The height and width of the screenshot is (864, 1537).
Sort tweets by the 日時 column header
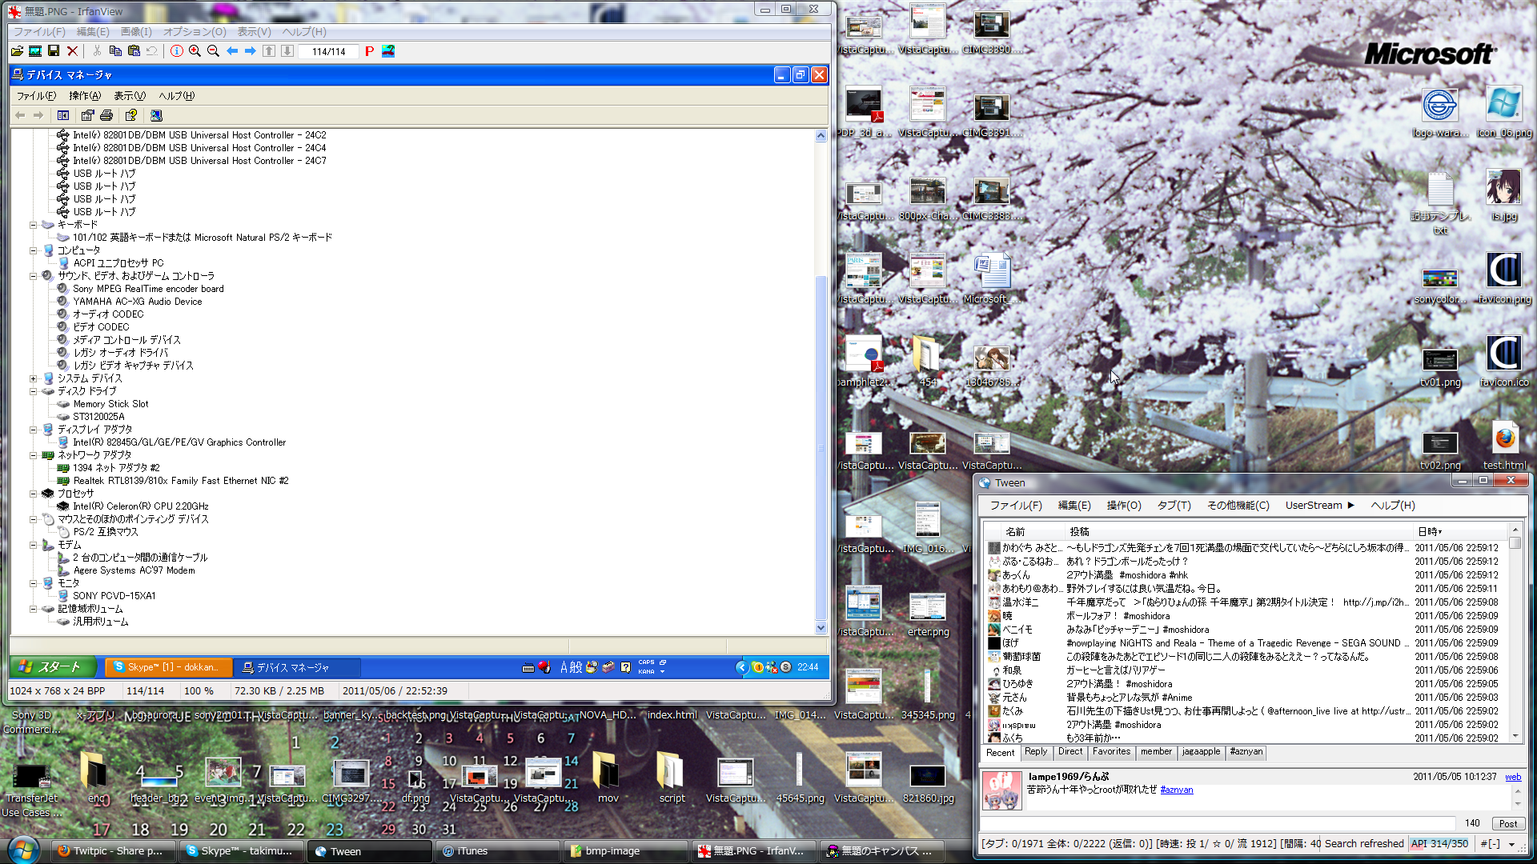point(1461,532)
